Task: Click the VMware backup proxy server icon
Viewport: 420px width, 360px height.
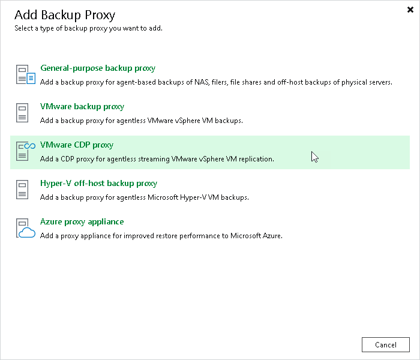Action: (22, 113)
